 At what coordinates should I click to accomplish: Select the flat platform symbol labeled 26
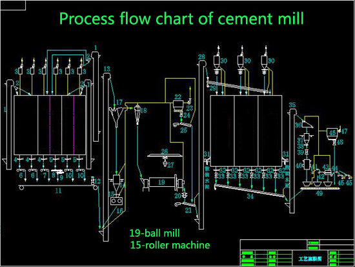(165, 155)
